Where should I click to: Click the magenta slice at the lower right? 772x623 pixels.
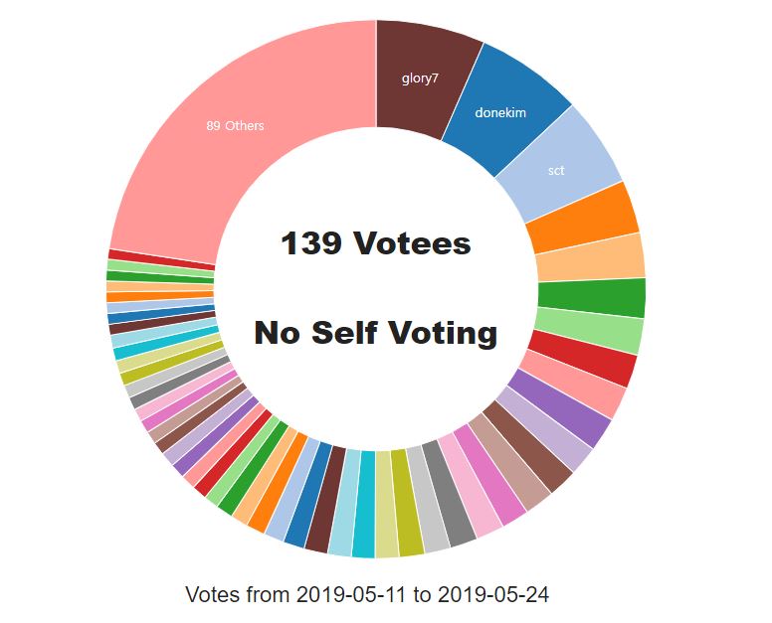coord(488,476)
